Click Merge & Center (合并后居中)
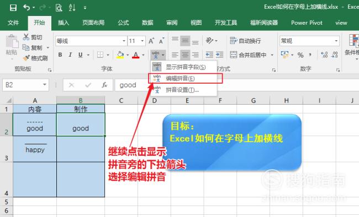The width and height of the screenshot is (359, 217). pos(248,55)
